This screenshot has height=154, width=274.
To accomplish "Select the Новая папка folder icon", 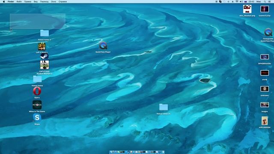I will click(x=37, y=79).
